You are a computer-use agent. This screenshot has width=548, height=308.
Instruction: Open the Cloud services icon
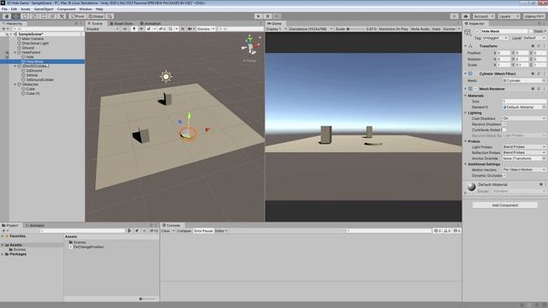pos(466,16)
